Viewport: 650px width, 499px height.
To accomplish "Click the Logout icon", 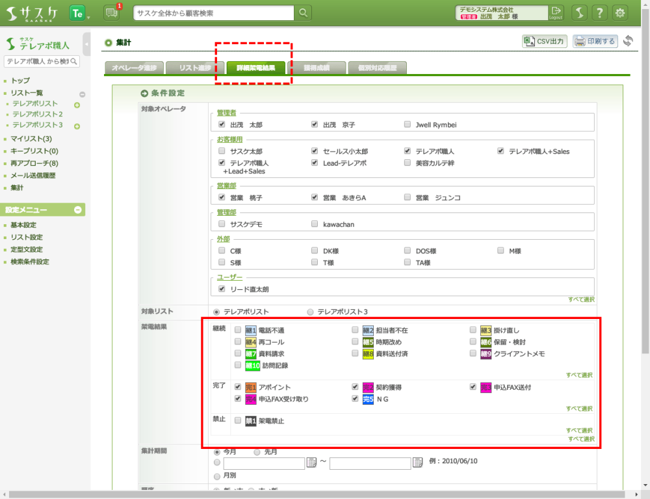I will coord(556,12).
